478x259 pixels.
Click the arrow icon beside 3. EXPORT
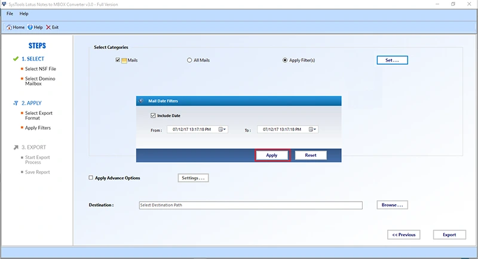coord(16,147)
